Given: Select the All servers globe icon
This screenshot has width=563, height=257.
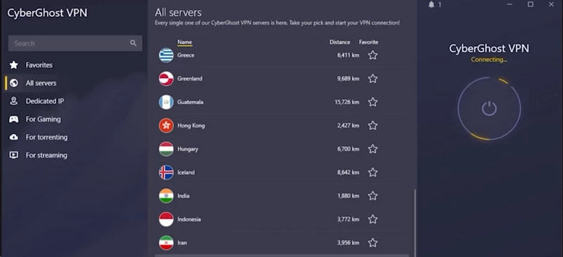Looking at the screenshot, I should click(13, 83).
